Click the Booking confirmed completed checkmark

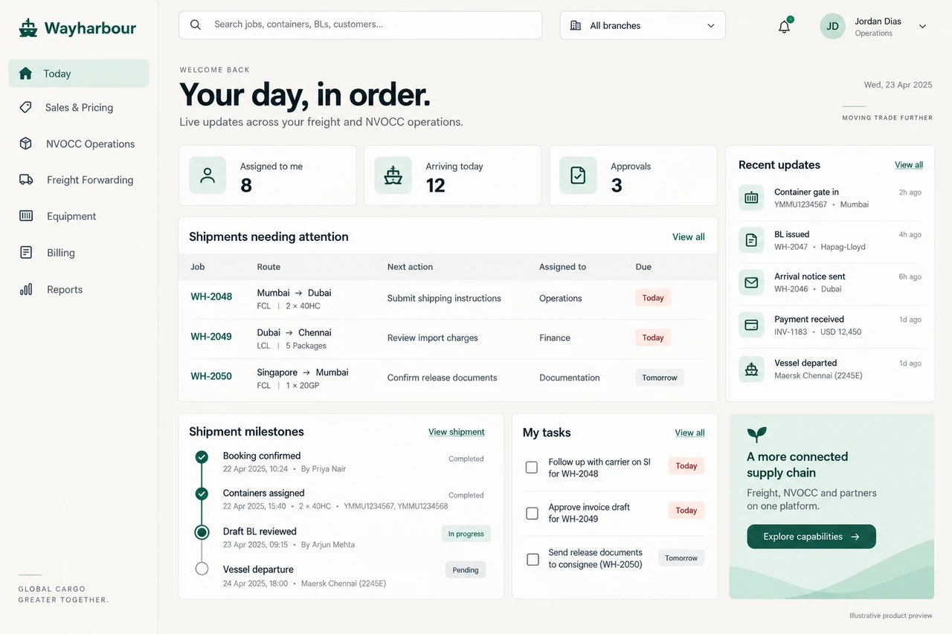pos(202,457)
